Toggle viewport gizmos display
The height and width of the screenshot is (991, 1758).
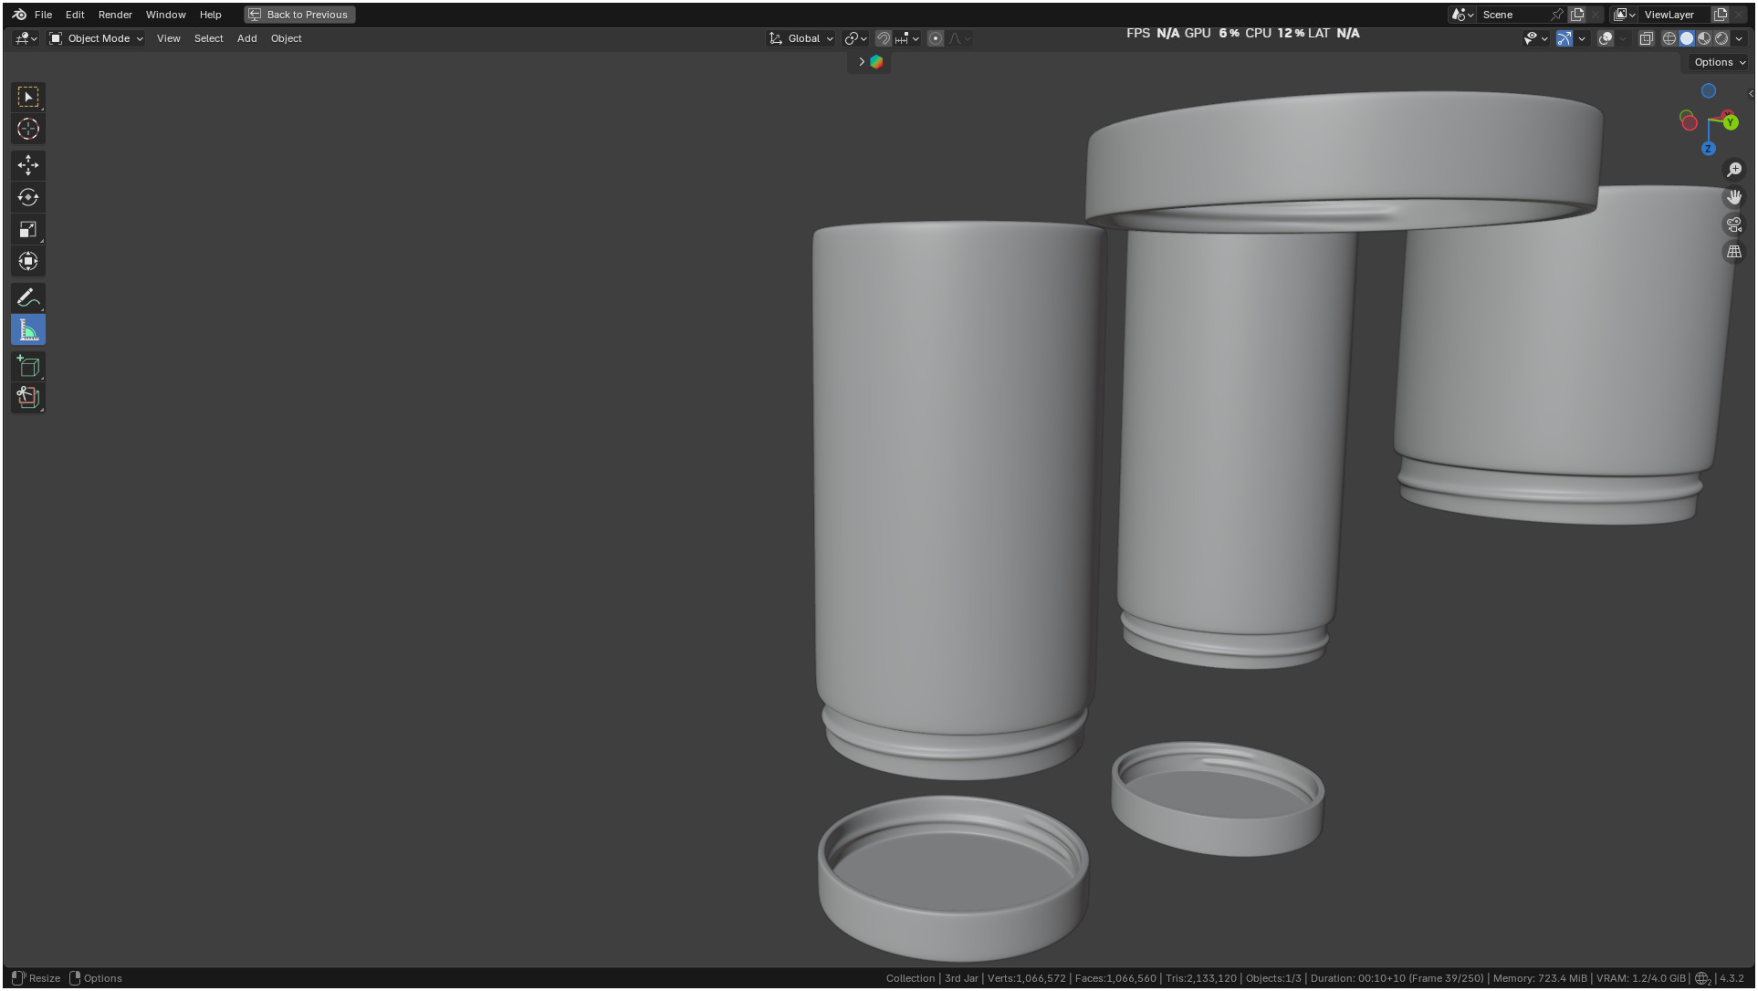(x=1564, y=38)
